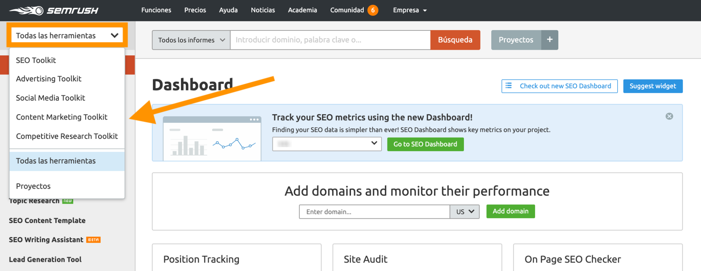Open Ayuda in the top navigation
The height and width of the screenshot is (271, 701).
pyautogui.click(x=228, y=10)
